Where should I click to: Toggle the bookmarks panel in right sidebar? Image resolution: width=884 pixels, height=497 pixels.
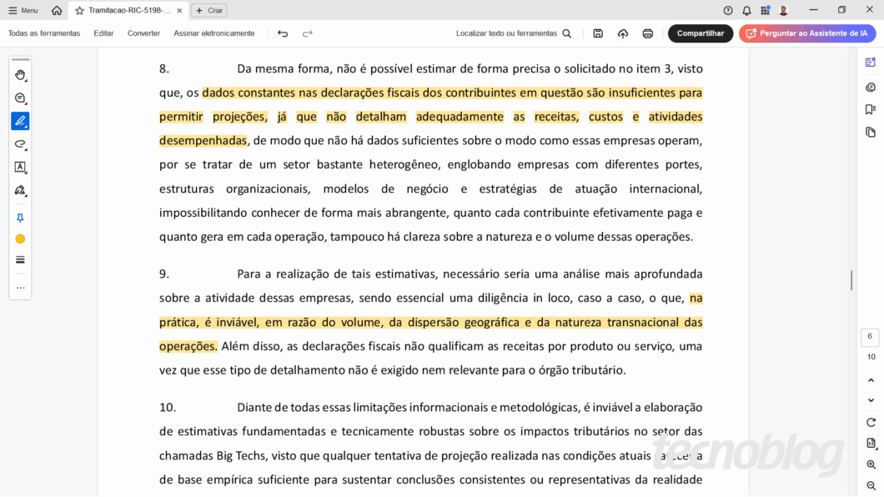(871, 109)
